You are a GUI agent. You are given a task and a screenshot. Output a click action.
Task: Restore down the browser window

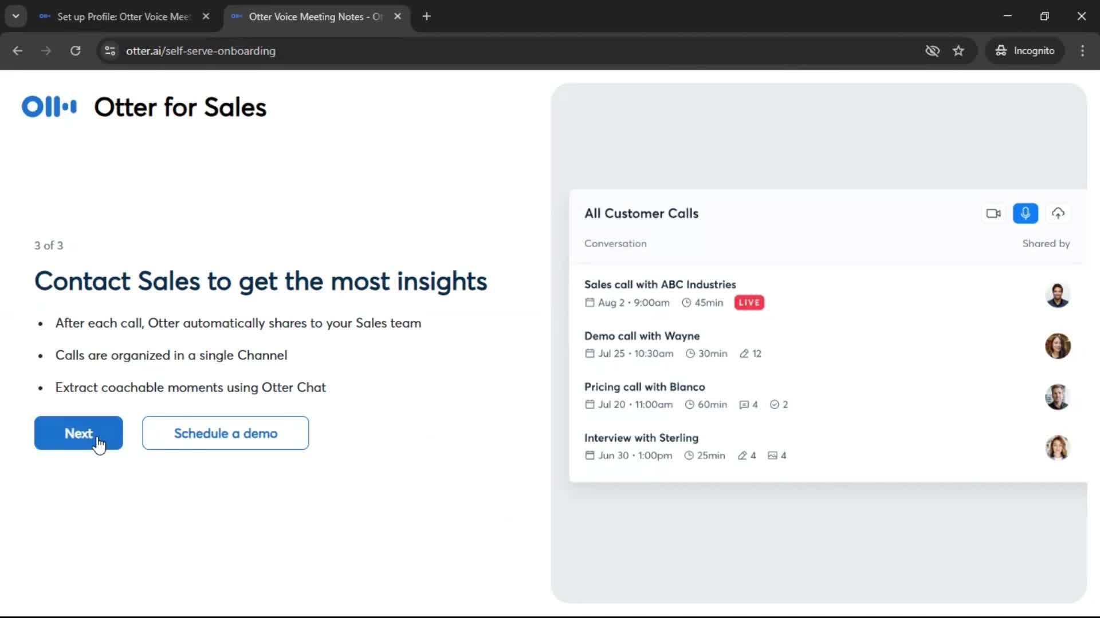pyautogui.click(x=1044, y=16)
